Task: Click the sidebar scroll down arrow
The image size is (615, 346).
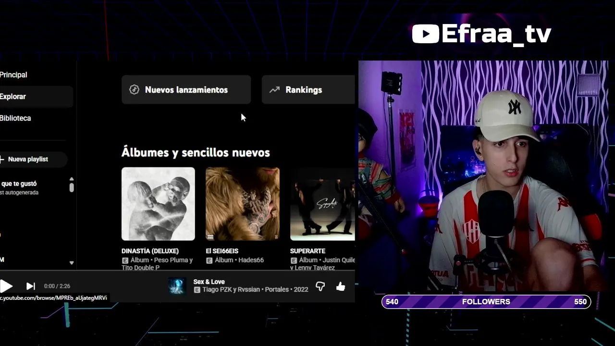Action: click(72, 263)
